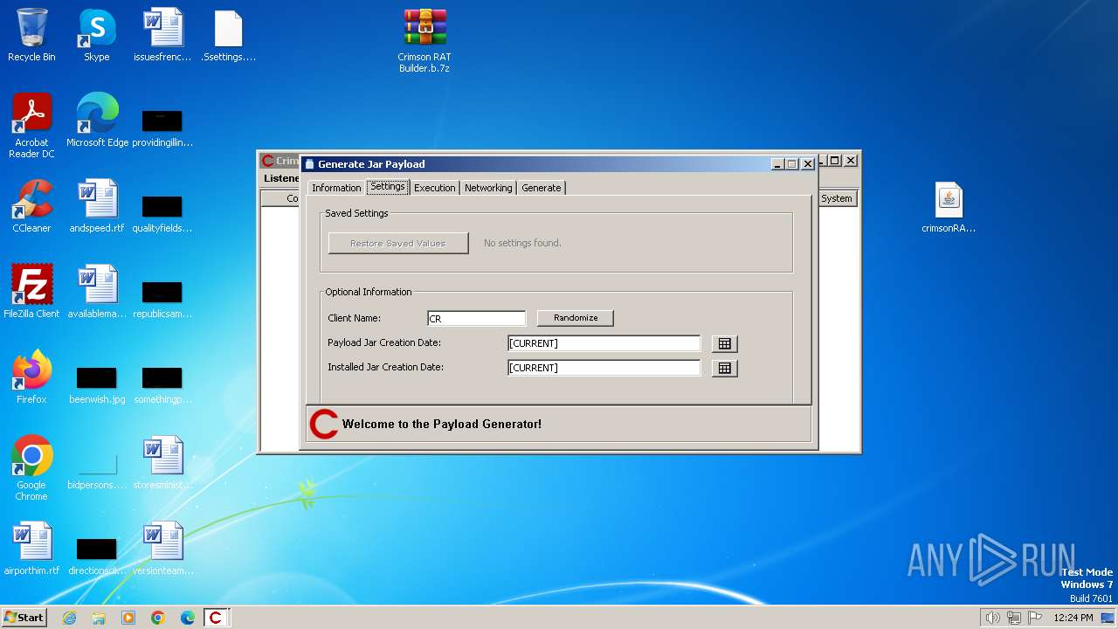Open File Explorer from taskbar

[99, 618]
